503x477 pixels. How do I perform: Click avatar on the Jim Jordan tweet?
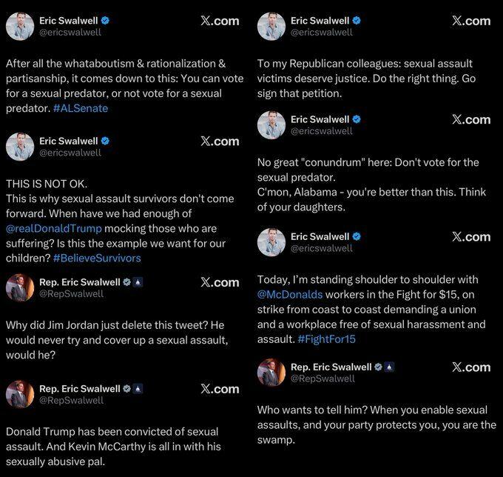coord(20,287)
